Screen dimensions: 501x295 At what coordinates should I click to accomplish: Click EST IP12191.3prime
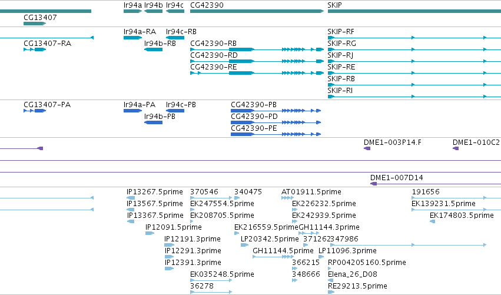pyautogui.click(x=193, y=240)
